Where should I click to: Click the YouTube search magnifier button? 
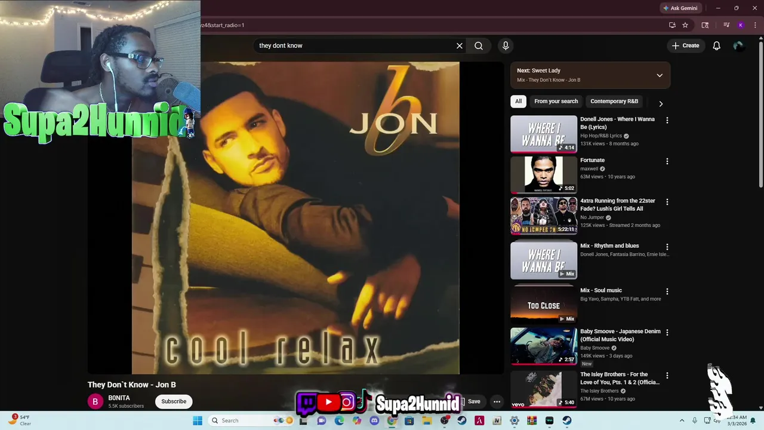click(479, 45)
